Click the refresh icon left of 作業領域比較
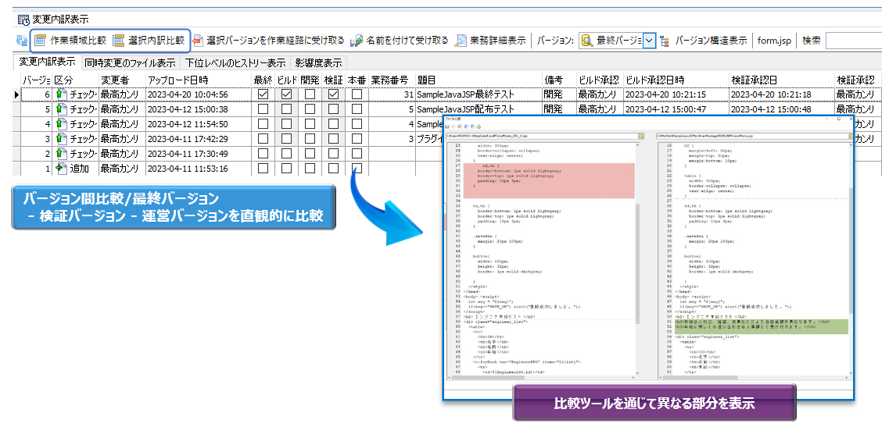 (22, 41)
